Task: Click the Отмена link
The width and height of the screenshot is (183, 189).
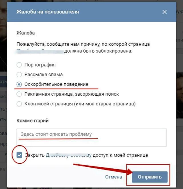Action: 114,177
